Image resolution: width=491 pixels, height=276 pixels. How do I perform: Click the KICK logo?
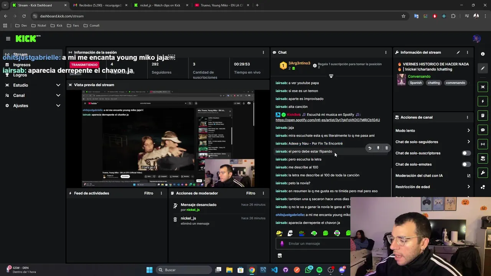tap(28, 38)
